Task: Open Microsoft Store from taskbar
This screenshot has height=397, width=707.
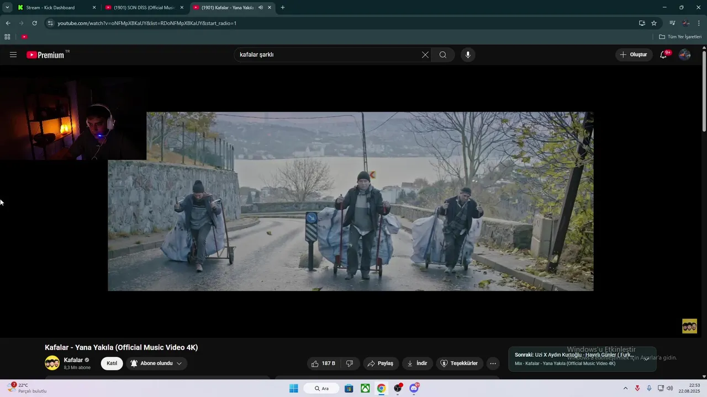Action: [349, 388]
